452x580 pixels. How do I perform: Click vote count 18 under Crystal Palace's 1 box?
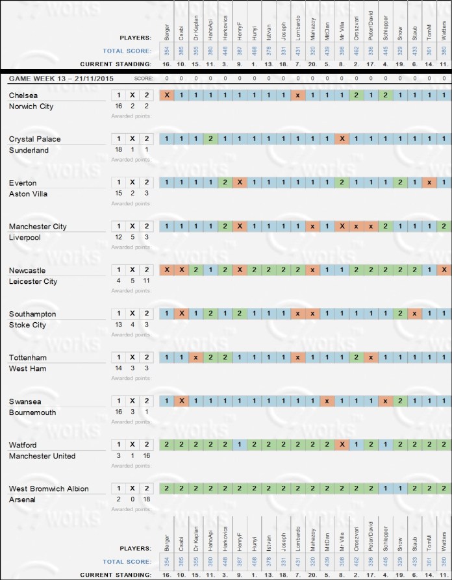point(118,149)
